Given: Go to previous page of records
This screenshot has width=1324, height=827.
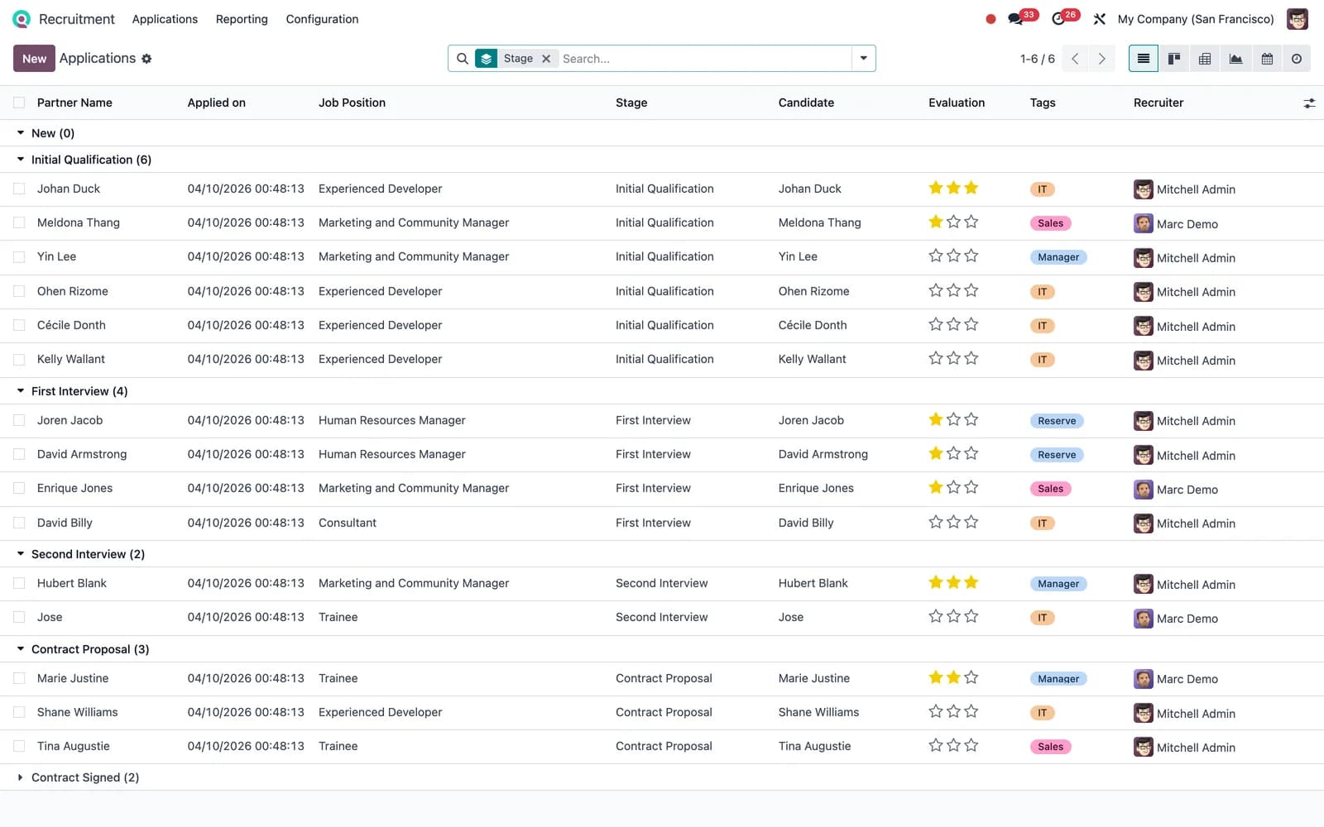Looking at the screenshot, I should pyautogui.click(x=1075, y=59).
